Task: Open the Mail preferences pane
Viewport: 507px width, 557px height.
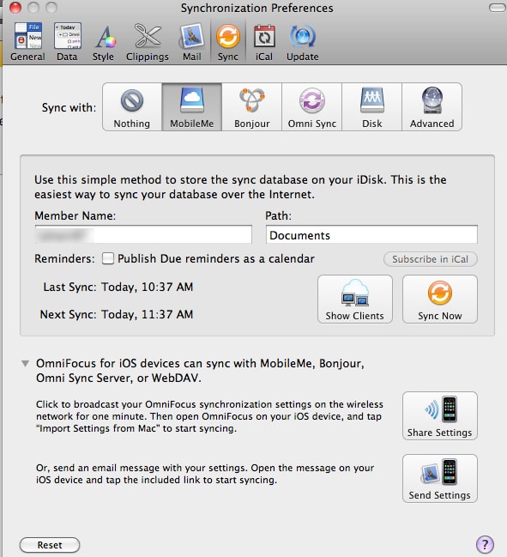Action: tap(192, 42)
